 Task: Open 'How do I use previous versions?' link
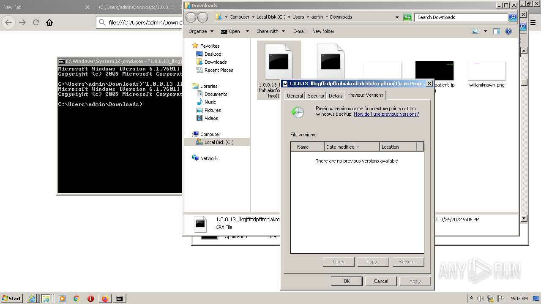point(386,114)
